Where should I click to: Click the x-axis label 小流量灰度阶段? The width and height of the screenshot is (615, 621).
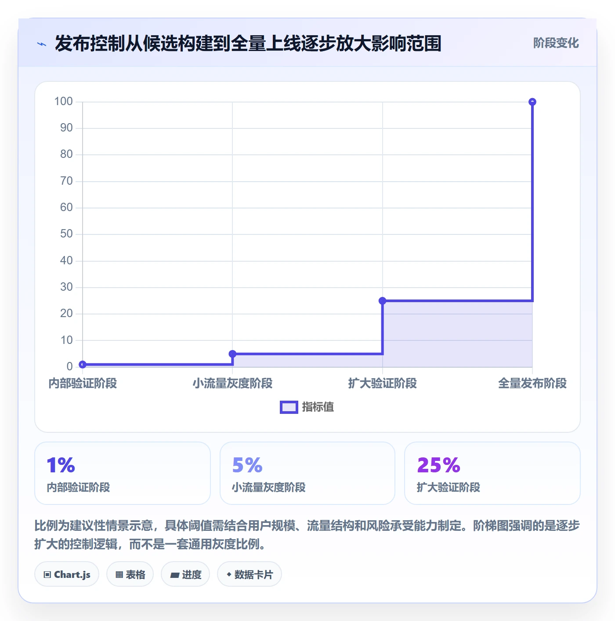point(233,384)
